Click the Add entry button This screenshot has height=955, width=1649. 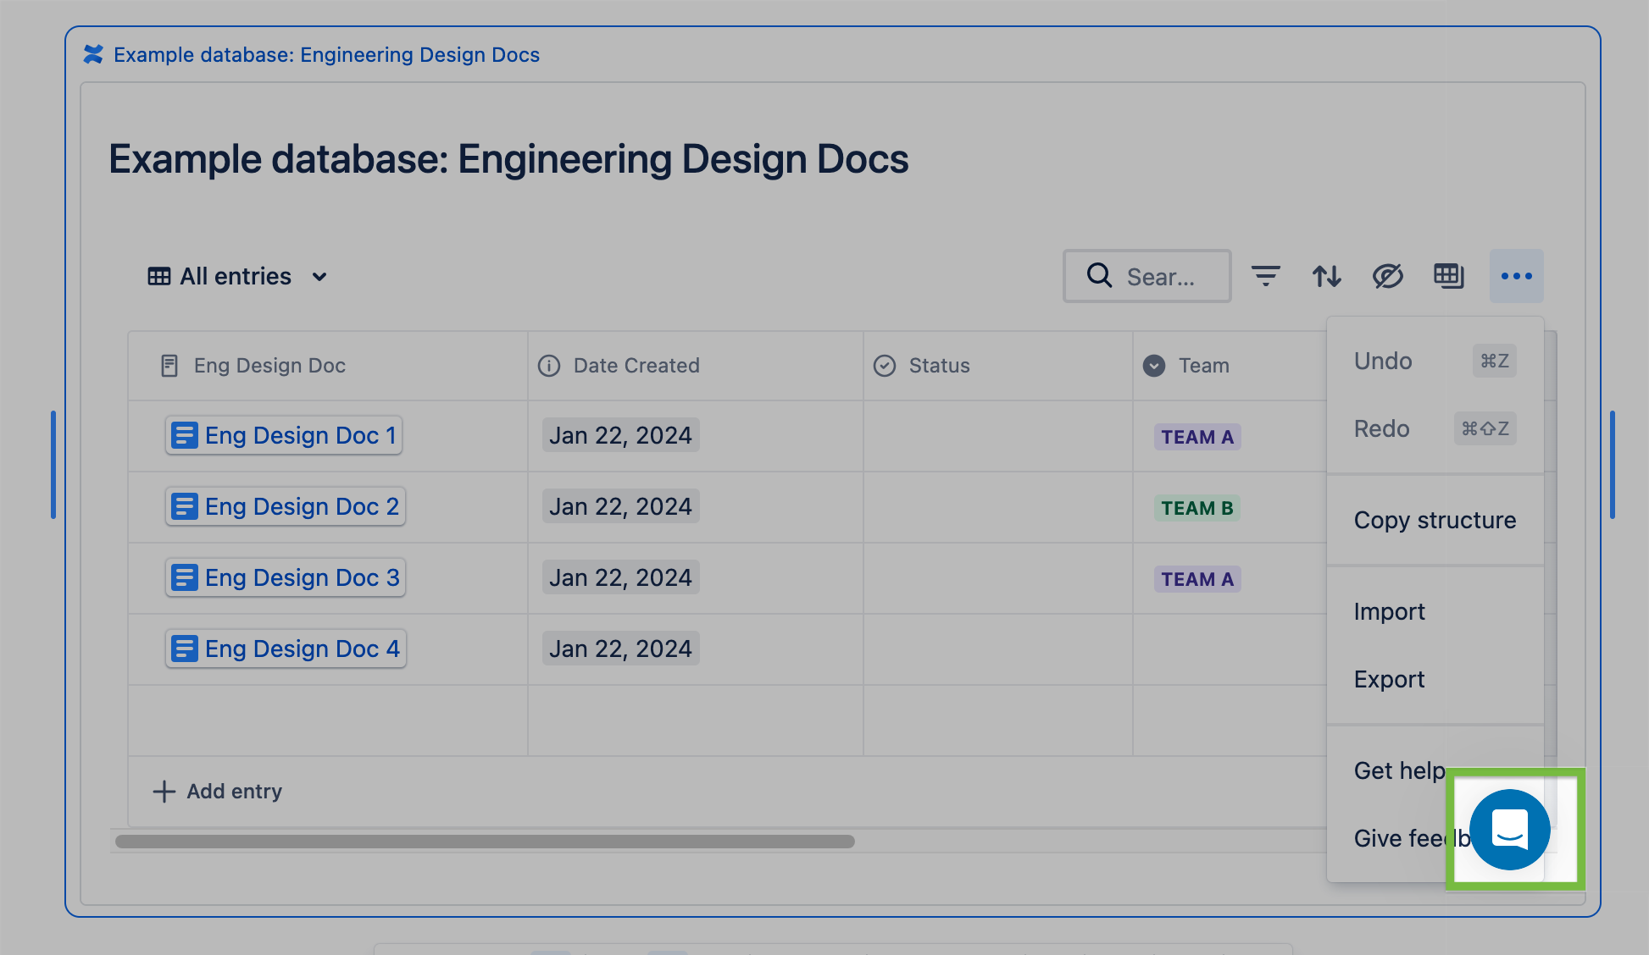tap(218, 792)
